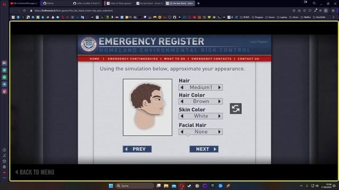Click the taskbar Suche search box
This screenshot has width=339, height=190.
click(135, 186)
